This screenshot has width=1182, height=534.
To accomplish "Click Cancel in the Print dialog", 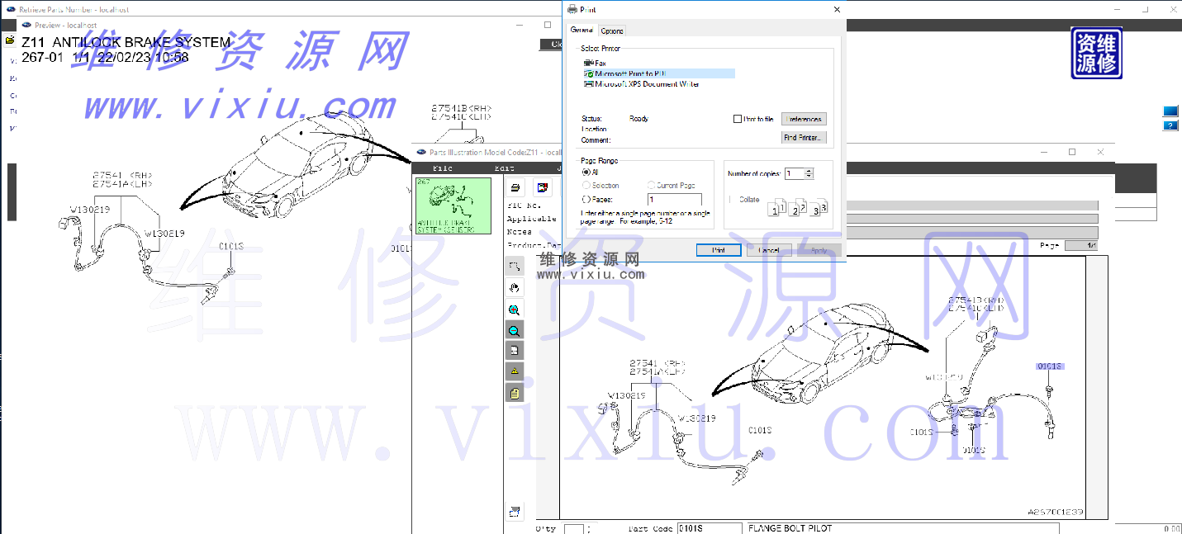I will coord(769,250).
